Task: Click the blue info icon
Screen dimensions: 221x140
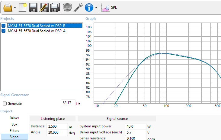Action: (89, 7)
